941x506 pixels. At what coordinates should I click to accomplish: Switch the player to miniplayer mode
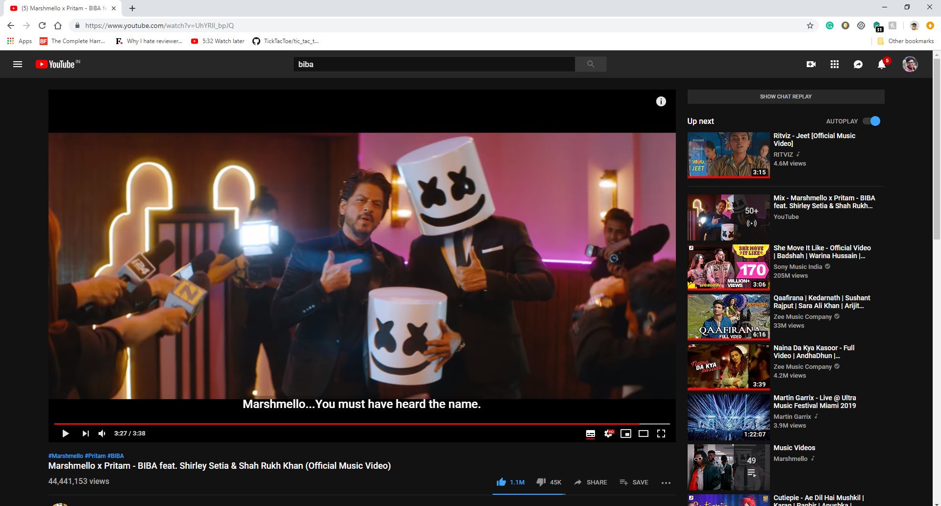click(626, 434)
